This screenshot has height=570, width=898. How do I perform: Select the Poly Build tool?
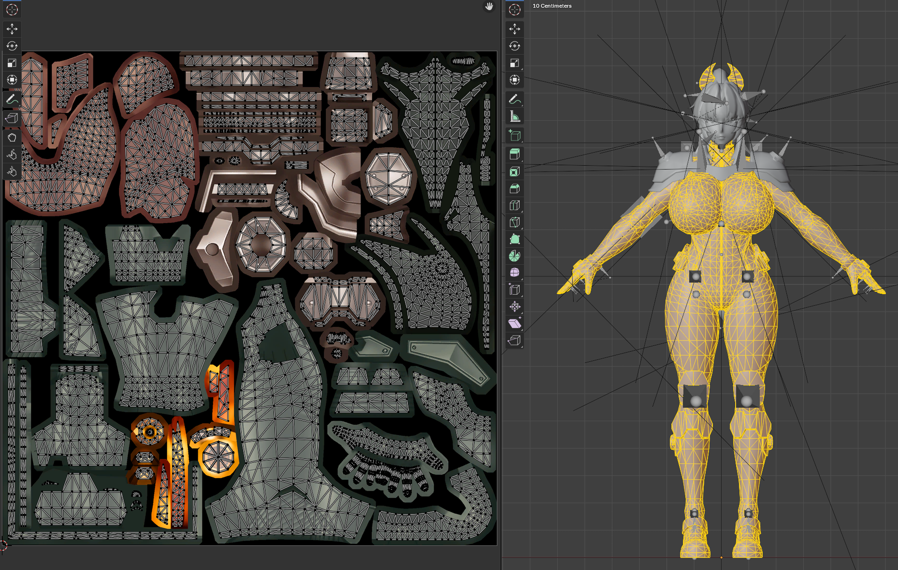coord(515,239)
